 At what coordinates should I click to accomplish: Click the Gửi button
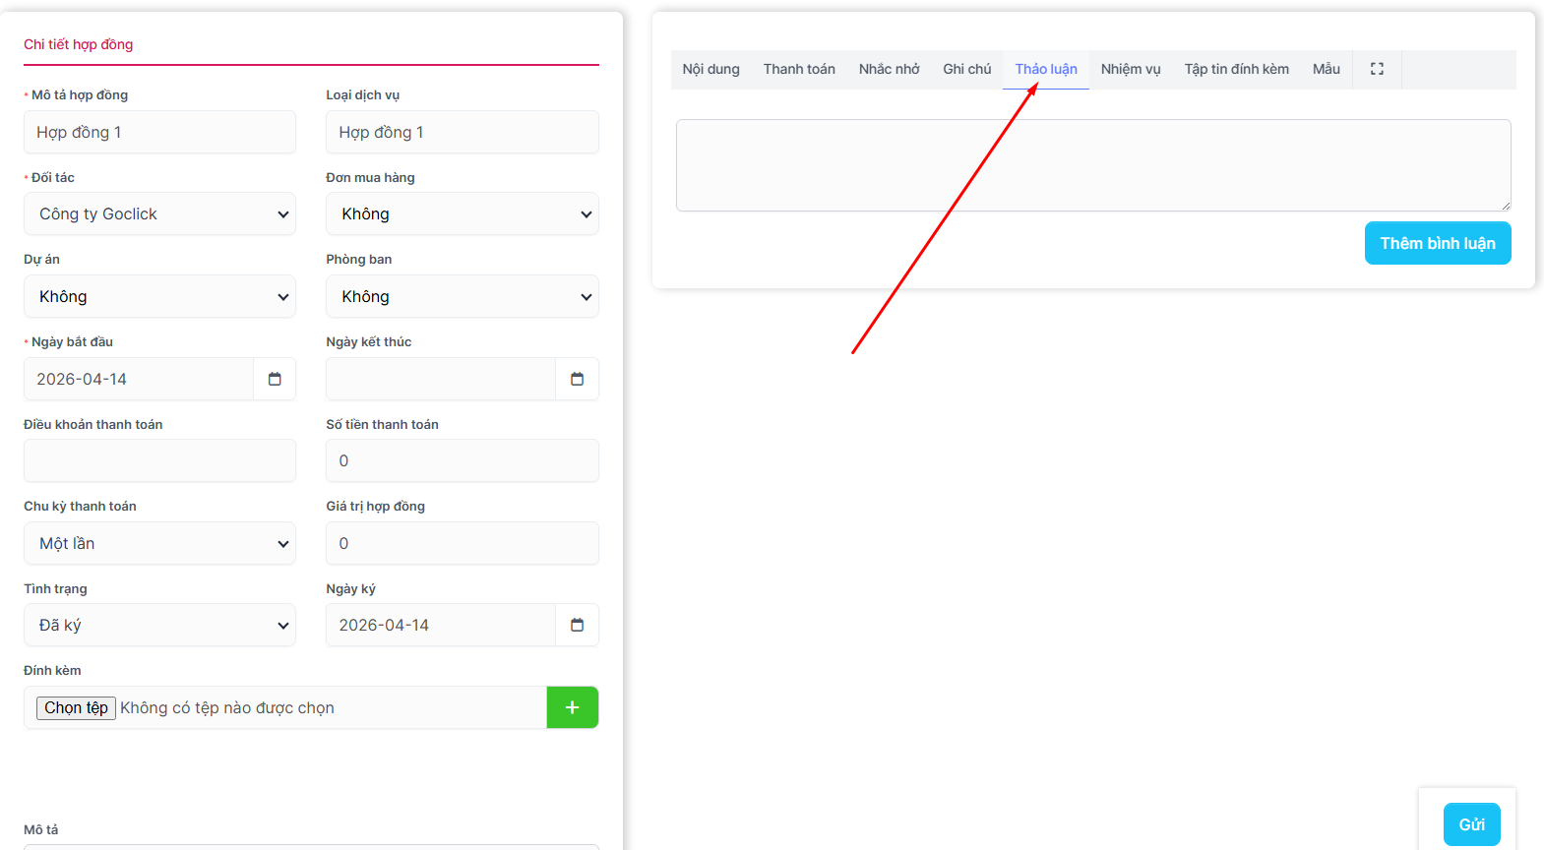point(1471,824)
